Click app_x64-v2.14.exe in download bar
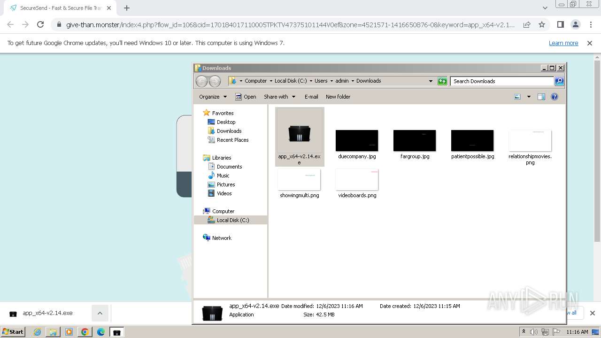 point(47,313)
